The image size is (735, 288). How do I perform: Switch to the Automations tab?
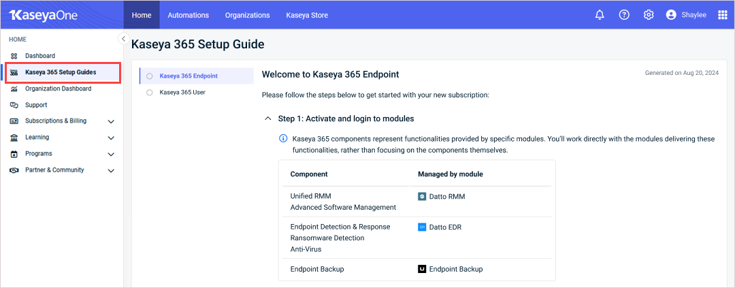tap(189, 15)
